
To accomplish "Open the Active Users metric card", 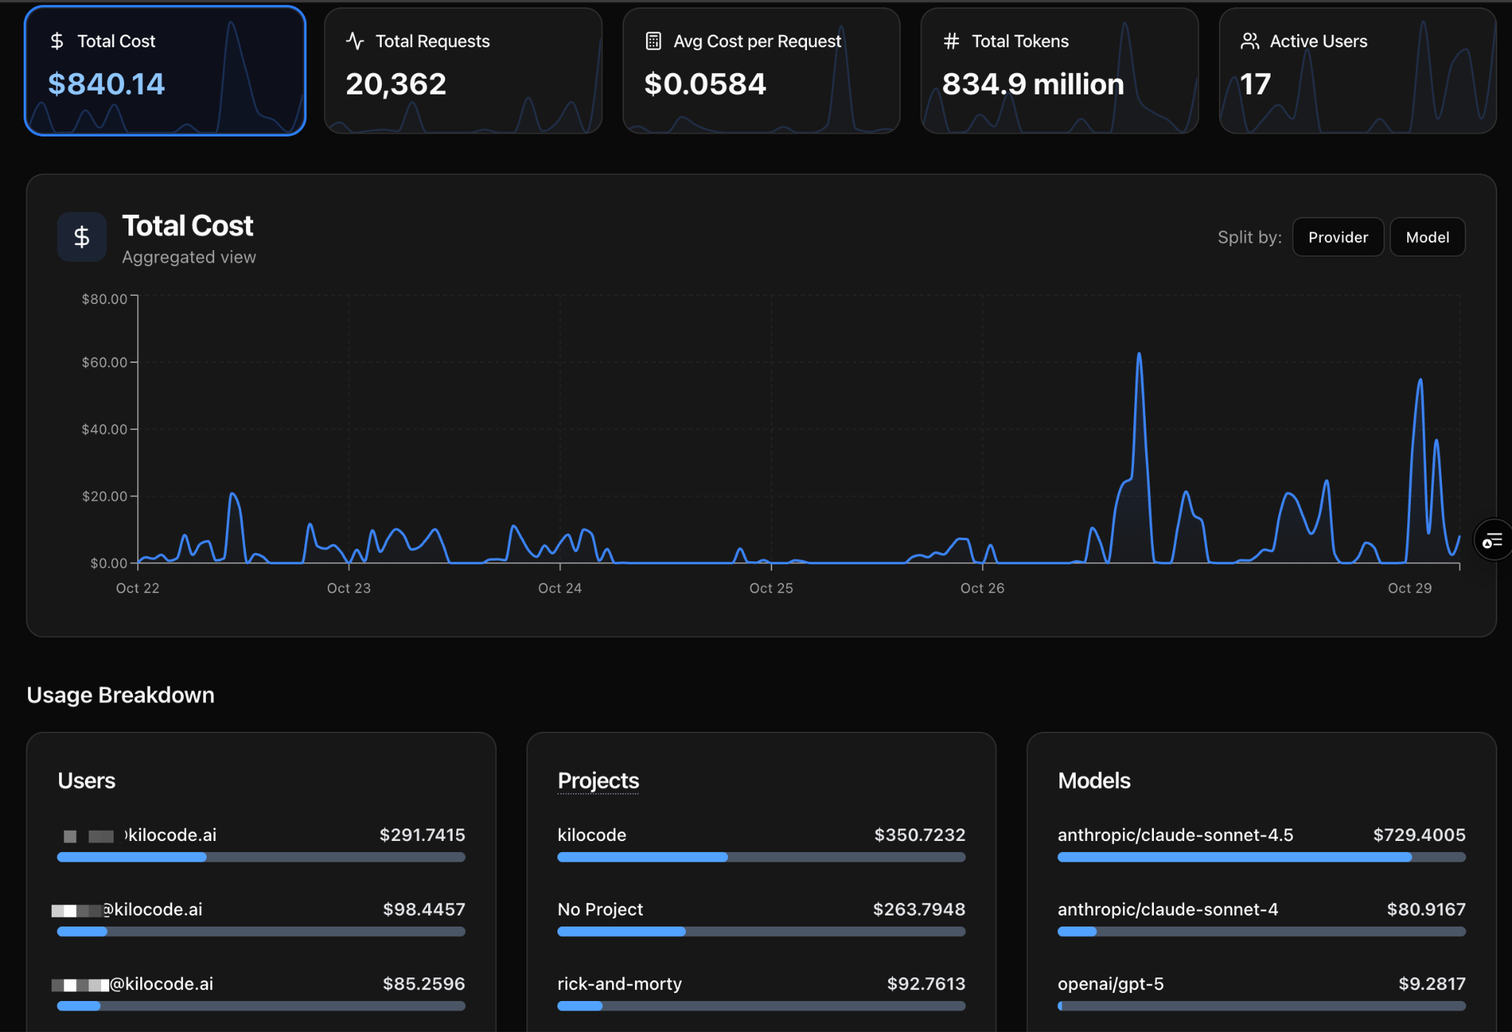I will (1357, 72).
